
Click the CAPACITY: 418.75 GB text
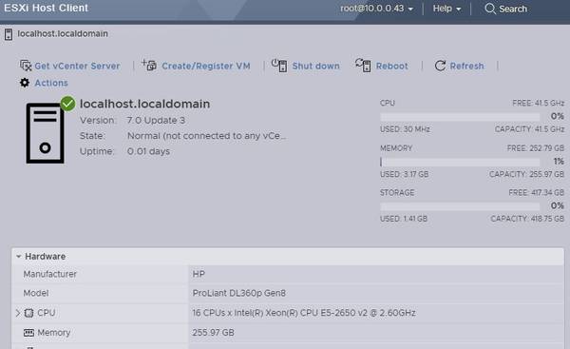point(527,219)
